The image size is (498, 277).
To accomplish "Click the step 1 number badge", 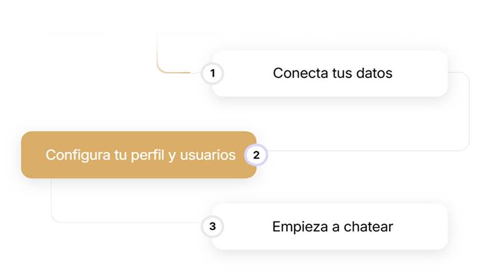I will coord(213,73).
